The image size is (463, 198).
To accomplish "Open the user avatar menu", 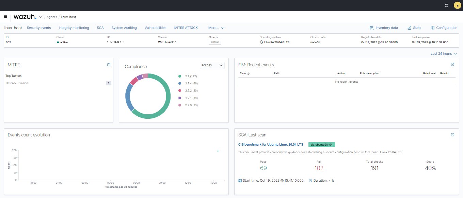I will (457, 5).
